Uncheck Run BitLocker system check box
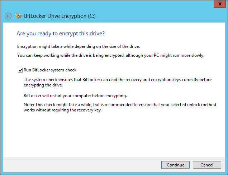Image resolution: width=228 pixels, height=175 pixels. pos(20,70)
